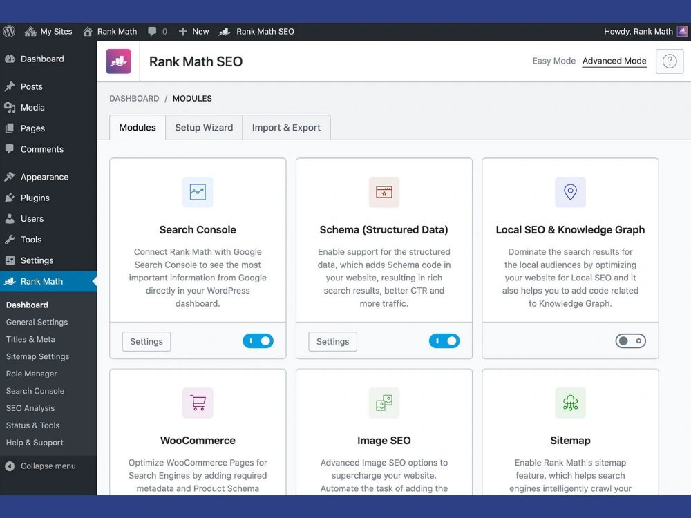
Task: Open Titles & Meta submenu item
Action: coord(30,339)
